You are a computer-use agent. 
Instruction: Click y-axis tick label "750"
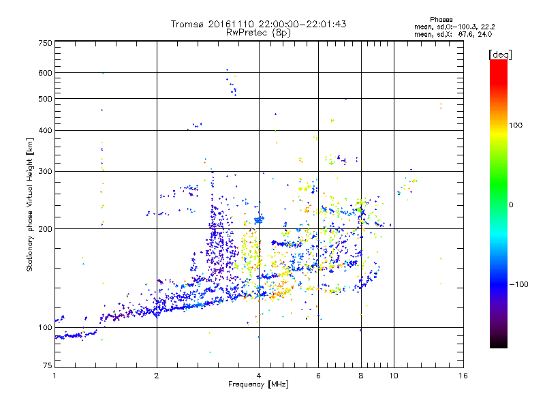[45, 43]
